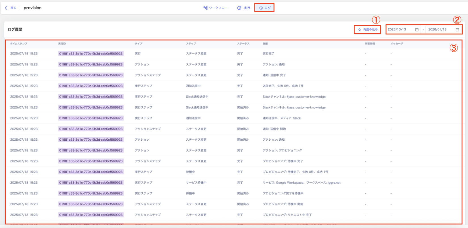
Task: Select the ログ tab
Action: [265, 8]
